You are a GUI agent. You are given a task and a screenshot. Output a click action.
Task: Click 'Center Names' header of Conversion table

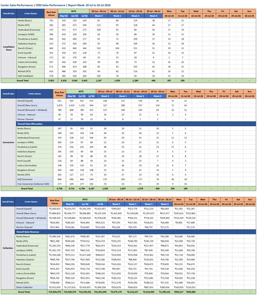point(35,94)
